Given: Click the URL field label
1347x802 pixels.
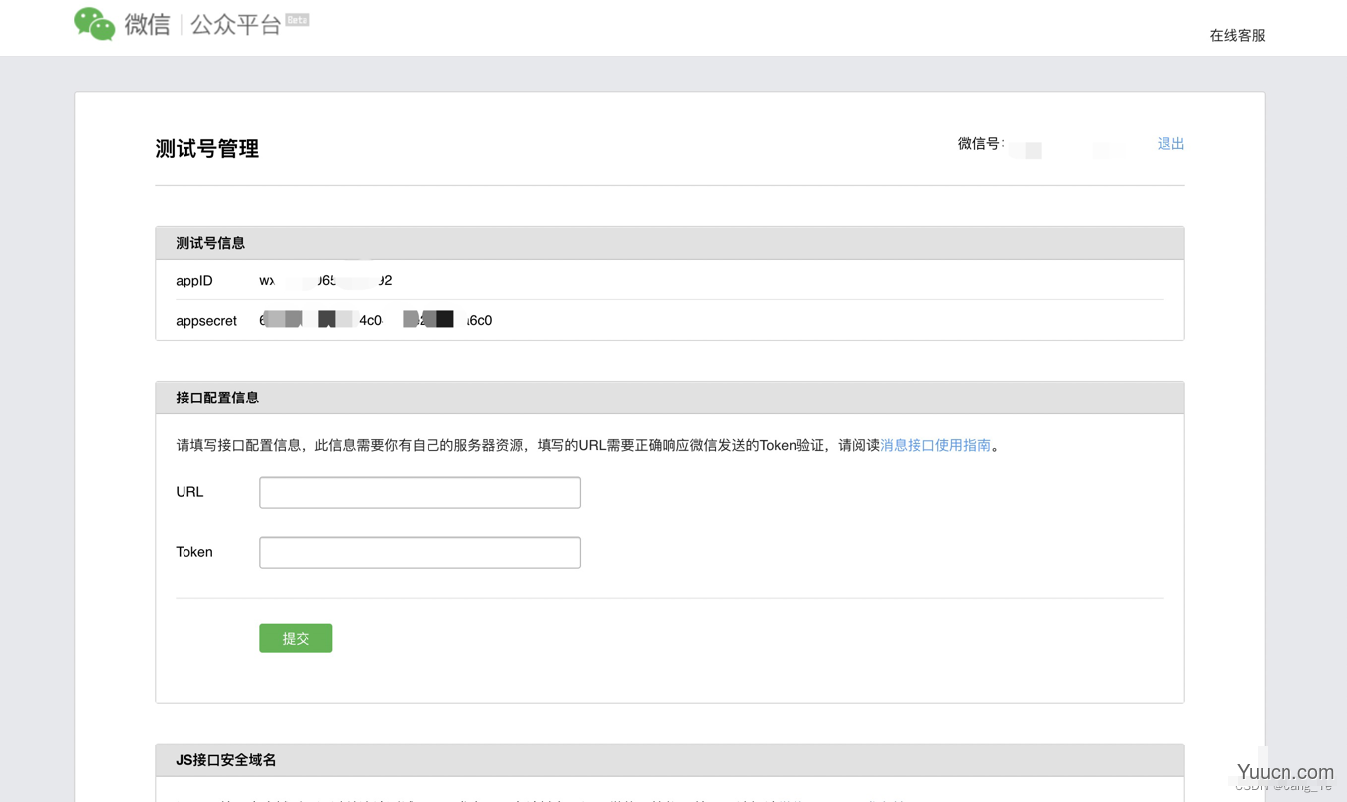Looking at the screenshot, I should [x=188, y=492].
